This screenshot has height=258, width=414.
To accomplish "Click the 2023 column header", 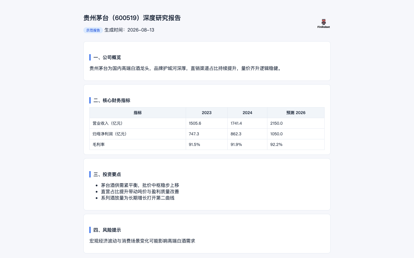I will pos(207,113).
